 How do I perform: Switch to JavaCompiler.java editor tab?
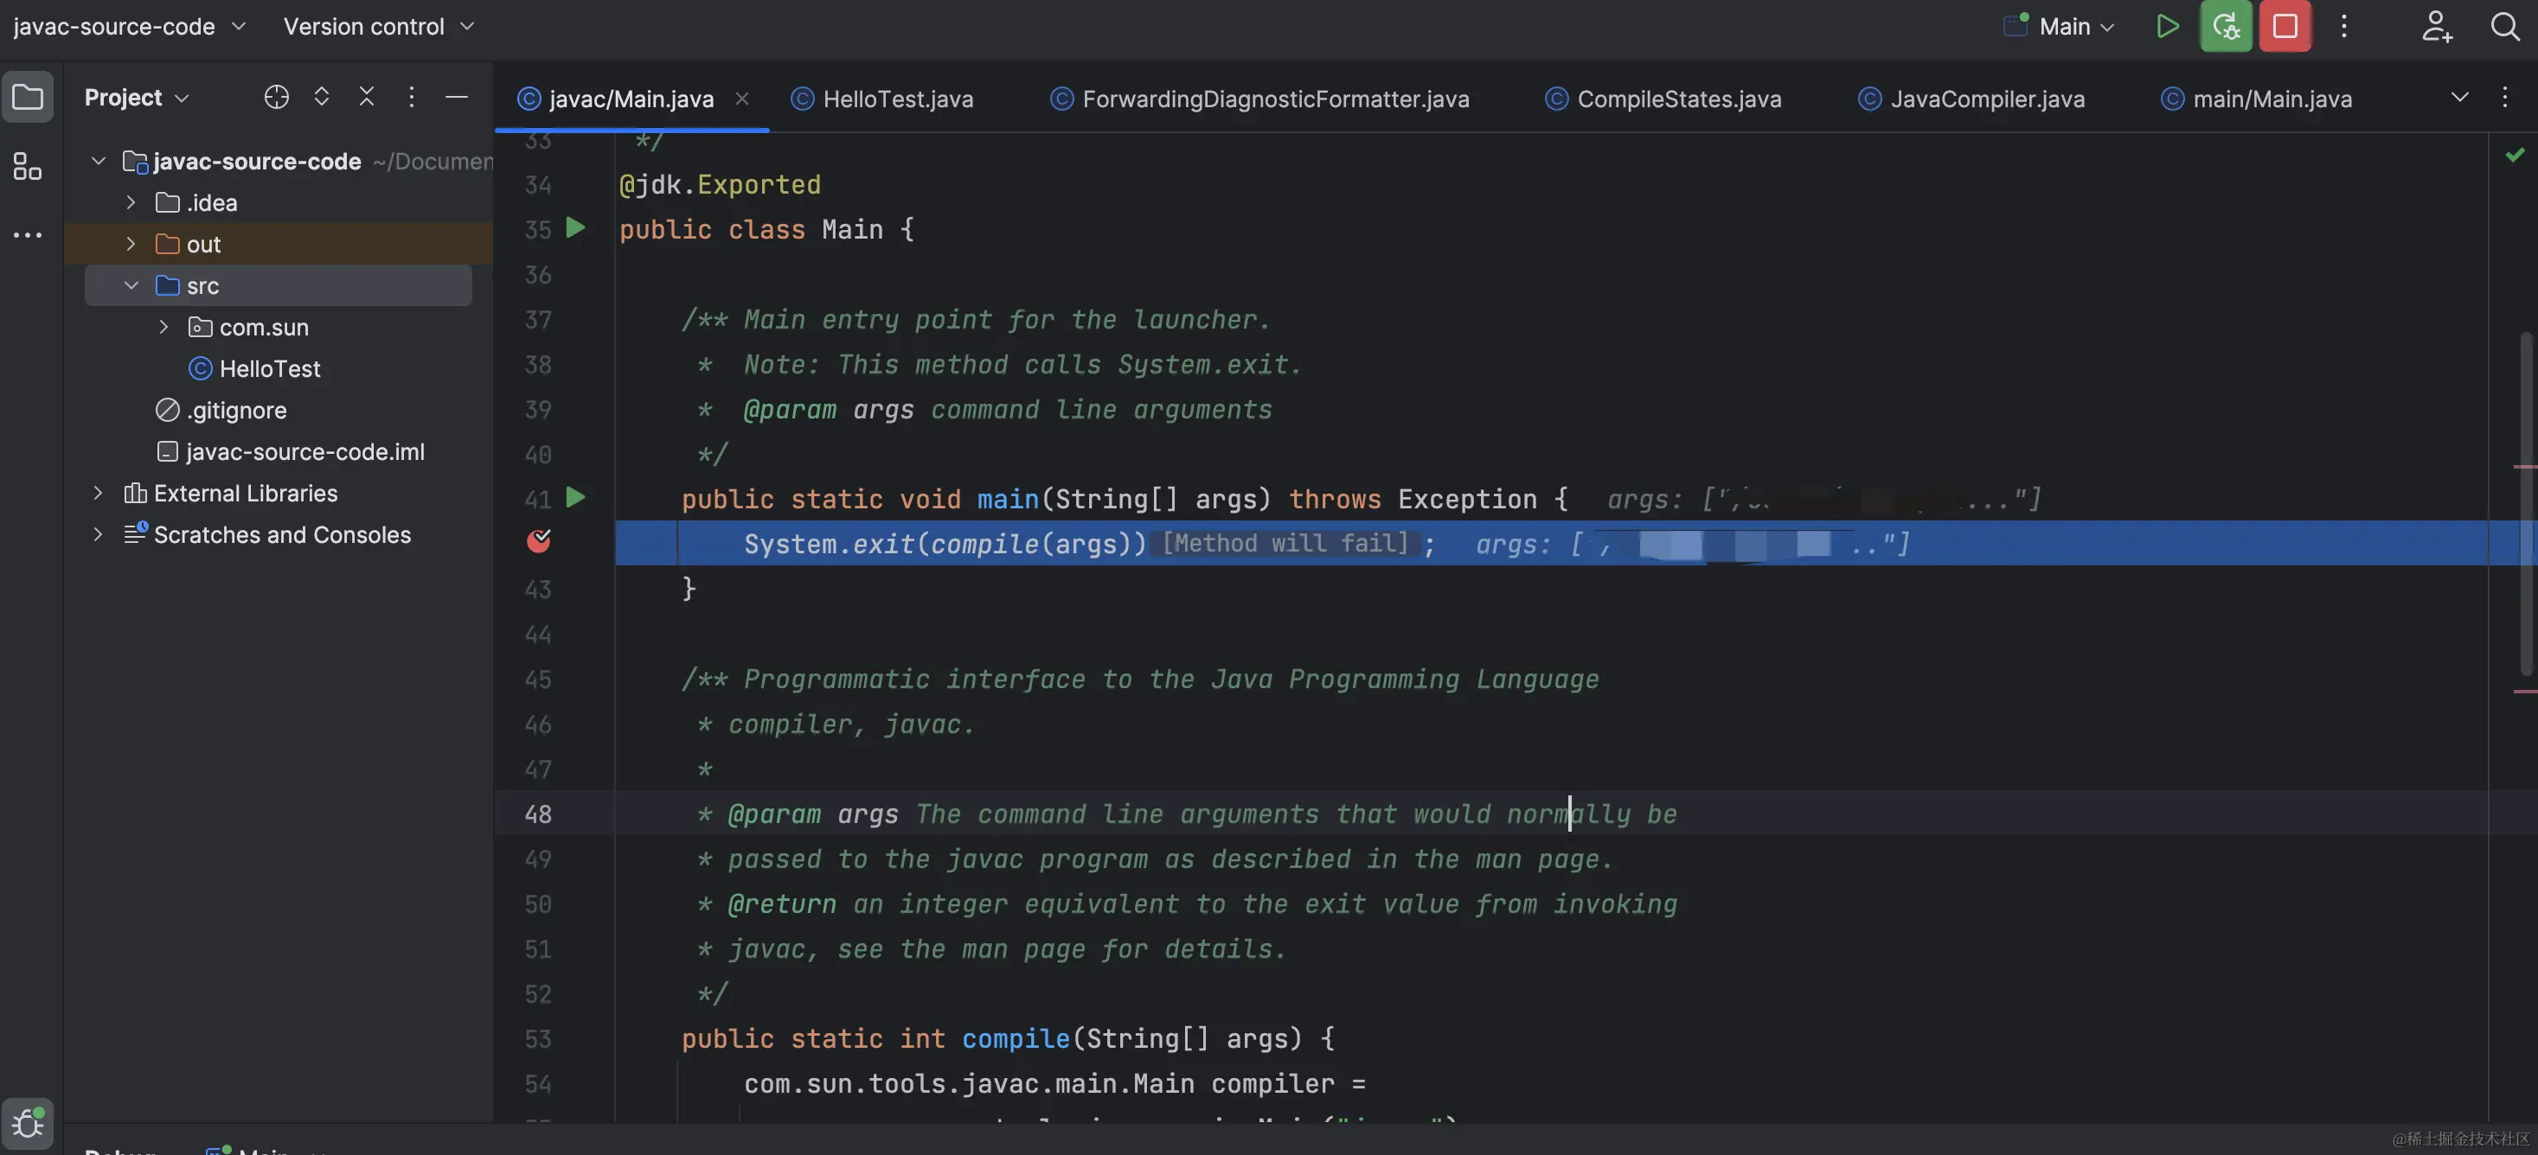(x=1986, y=99)
